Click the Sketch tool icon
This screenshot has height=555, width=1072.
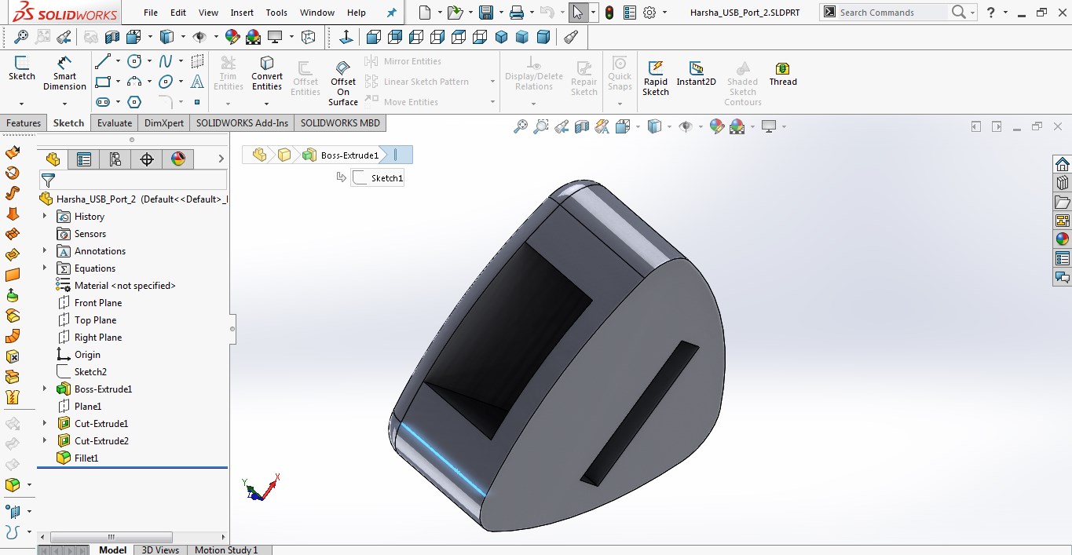22,68
